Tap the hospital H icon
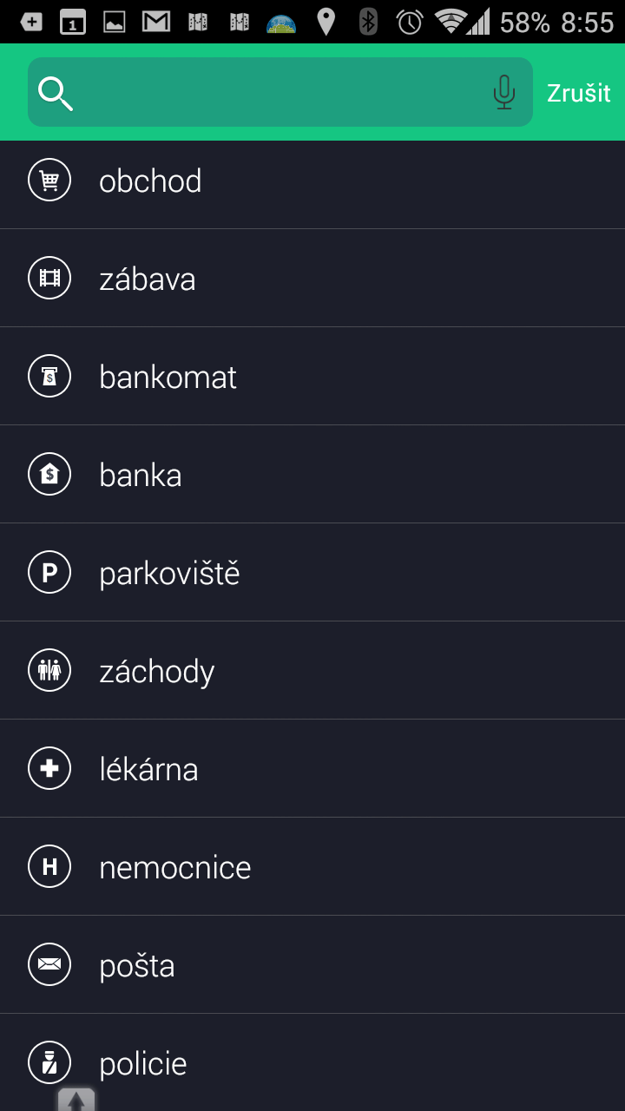 49,867
